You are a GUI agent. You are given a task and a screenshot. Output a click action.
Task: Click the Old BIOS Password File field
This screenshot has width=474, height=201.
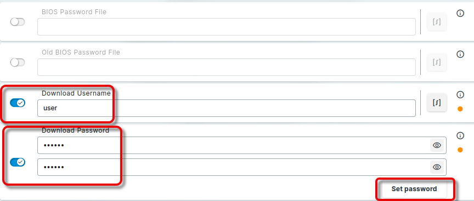click(x=227, y=67)
